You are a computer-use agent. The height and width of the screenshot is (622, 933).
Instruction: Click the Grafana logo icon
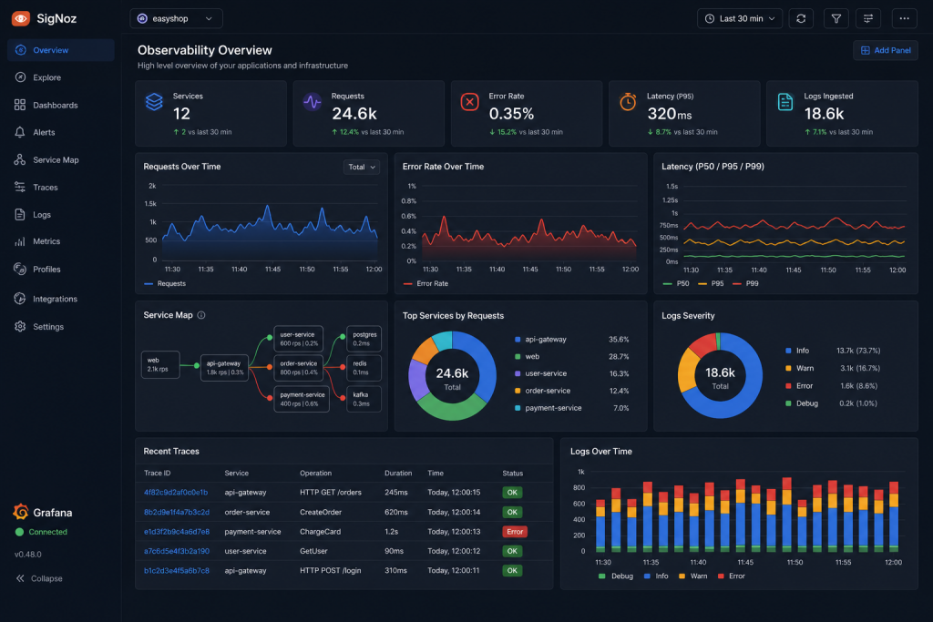click(x=21, y=512)
